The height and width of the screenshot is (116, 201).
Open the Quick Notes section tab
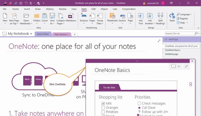pos(43,34)
